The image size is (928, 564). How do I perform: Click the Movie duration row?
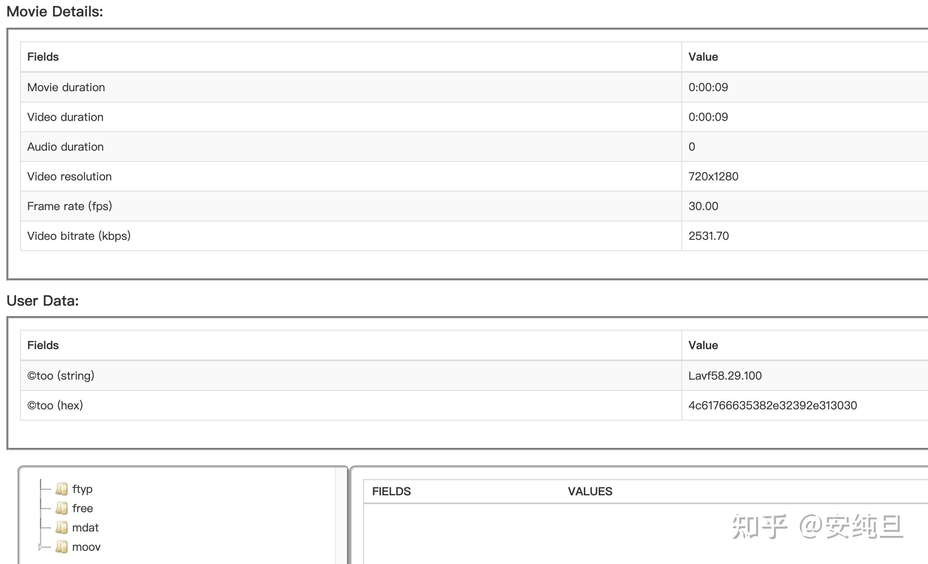tap(66, 87)
